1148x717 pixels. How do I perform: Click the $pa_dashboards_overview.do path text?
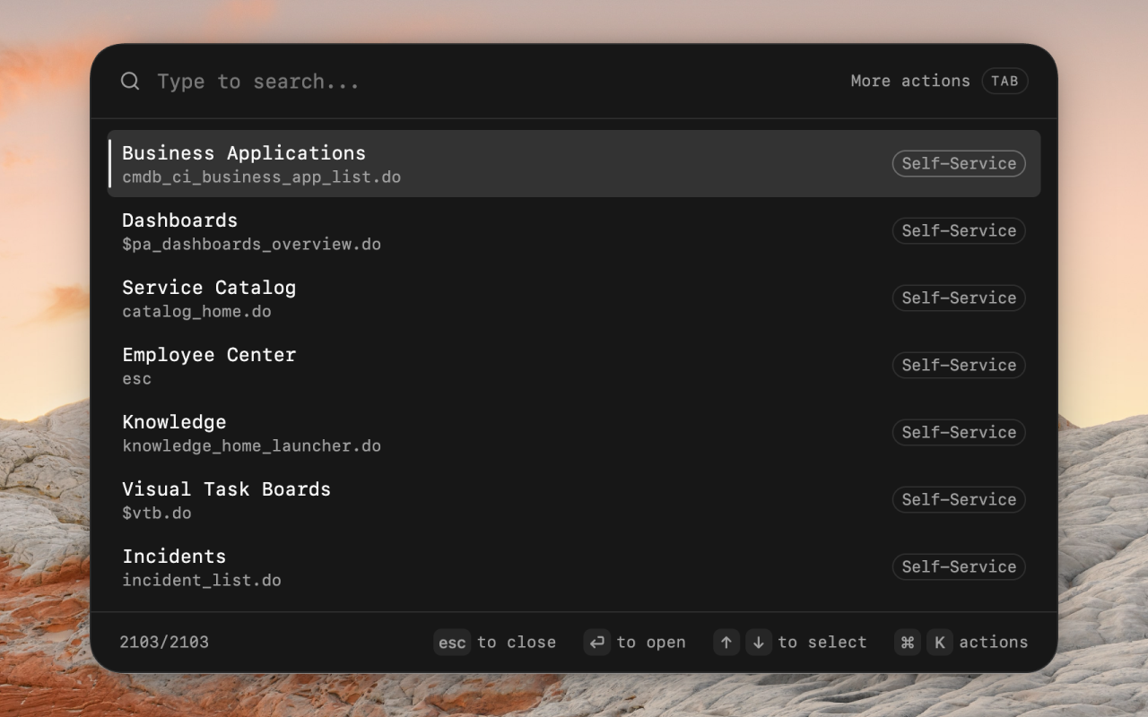[252, 245]
